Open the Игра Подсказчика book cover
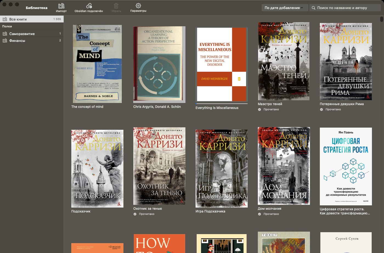 (222, 168)
